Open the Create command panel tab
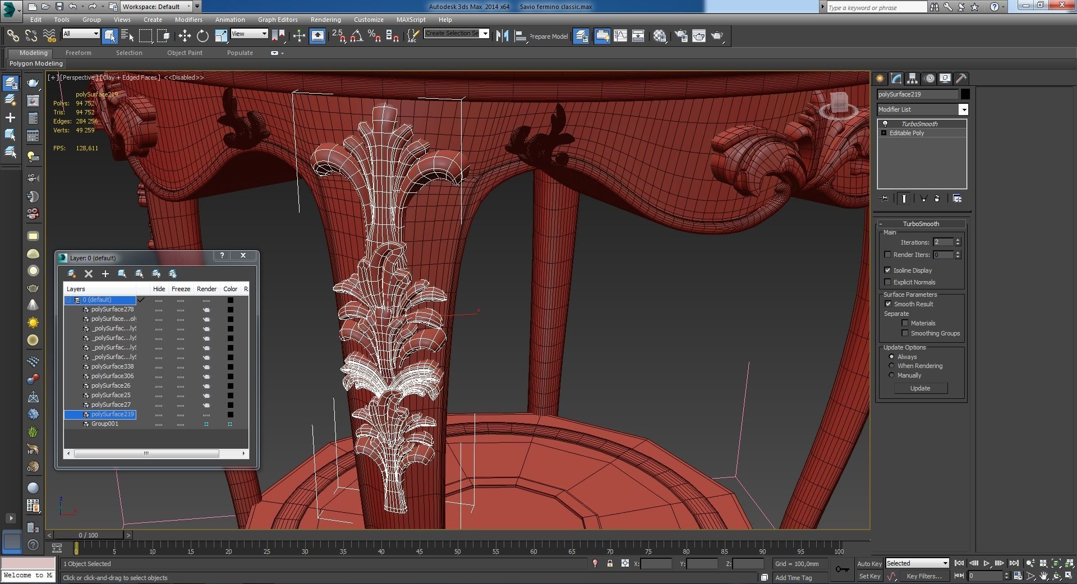1077x584 pixels. point(880,79)
